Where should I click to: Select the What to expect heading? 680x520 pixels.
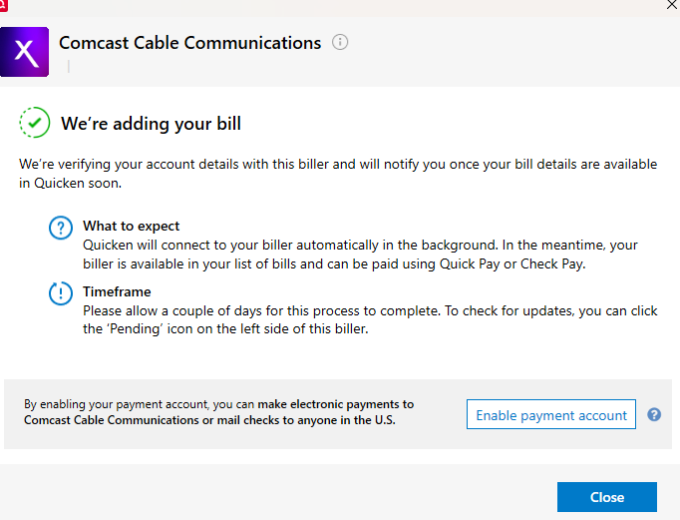coord(131,227)
